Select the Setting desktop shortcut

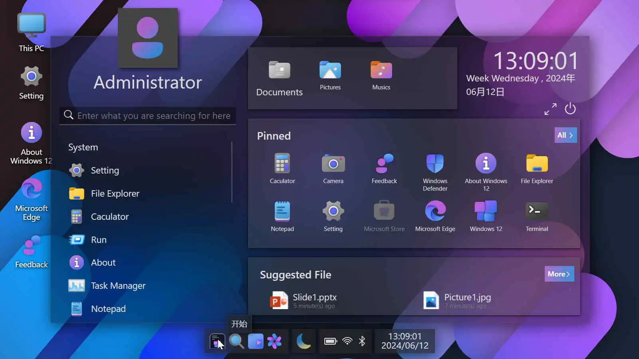(x=31, y=83)
